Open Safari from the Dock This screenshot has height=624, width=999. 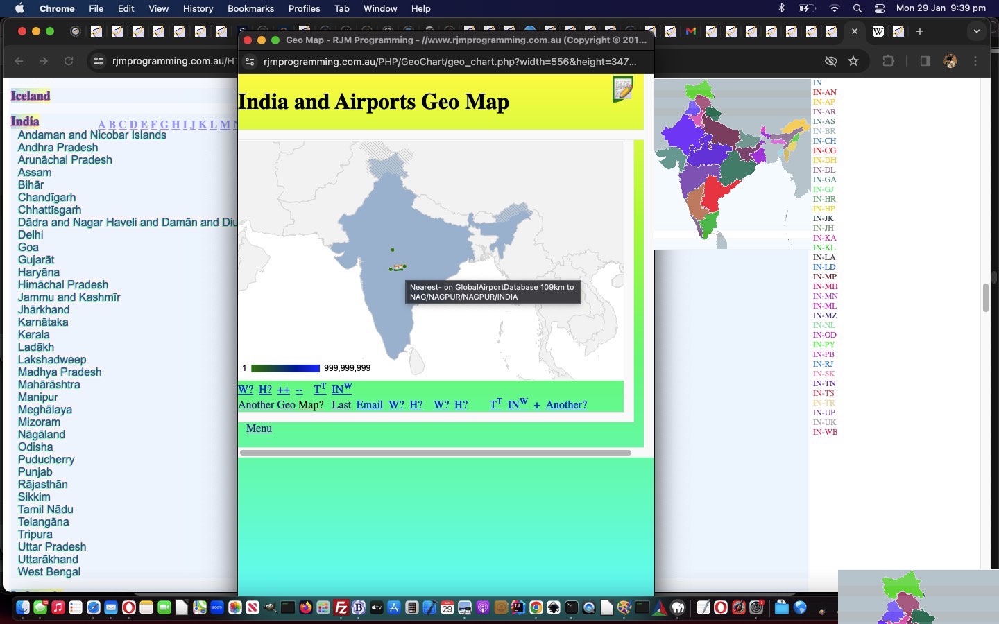point(94,608)
